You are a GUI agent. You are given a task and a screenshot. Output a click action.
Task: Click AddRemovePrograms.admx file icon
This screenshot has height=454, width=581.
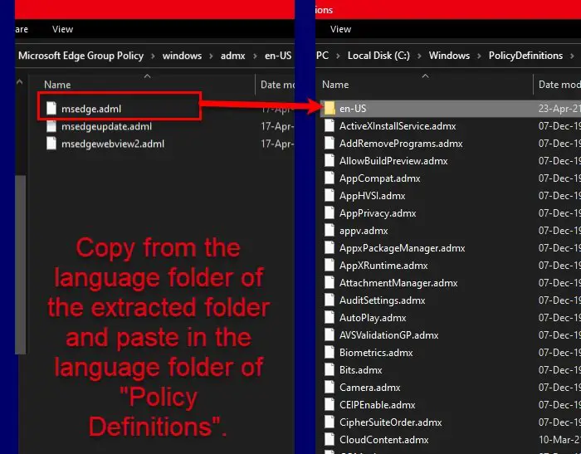[x=330, y=144]
